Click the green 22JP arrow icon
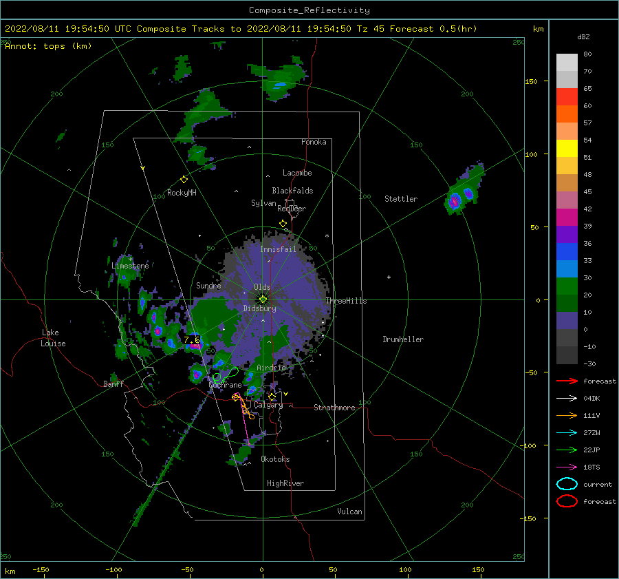 click(567, 450)
